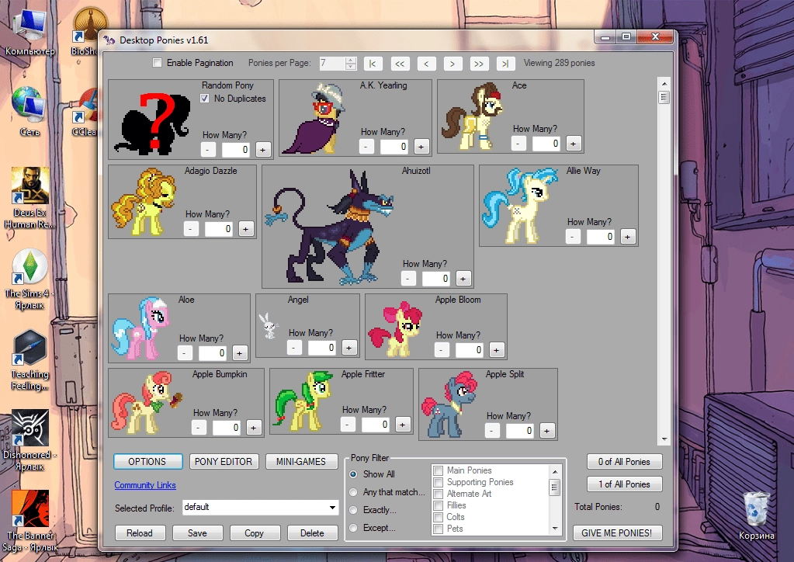Select the Exactly filter option
This screenshot has width=794, height=562.
coord(353,510)
